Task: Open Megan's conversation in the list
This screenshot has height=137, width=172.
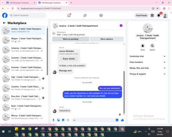Action: (x=23, y=40)
